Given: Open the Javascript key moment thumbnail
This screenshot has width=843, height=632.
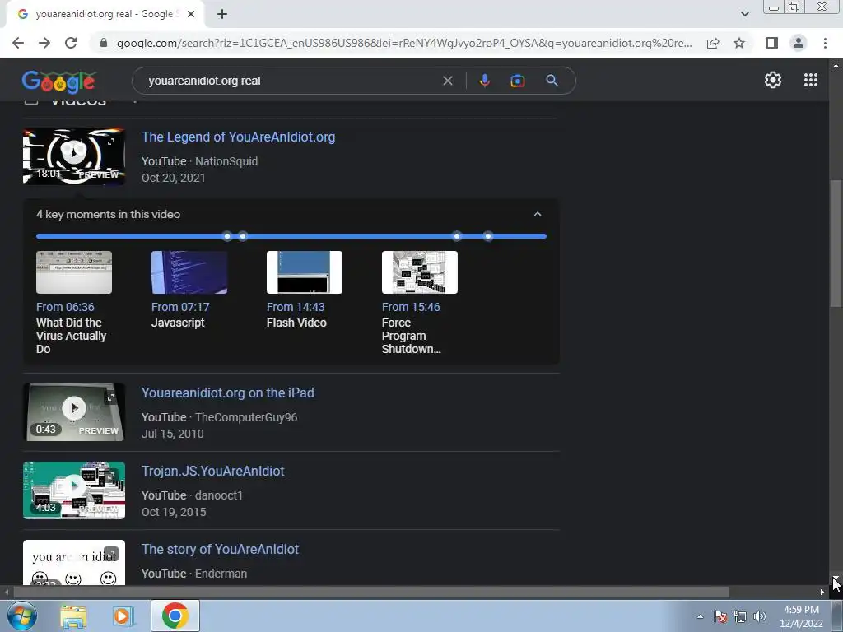Looking at the screenshot, I should [189, 272].
